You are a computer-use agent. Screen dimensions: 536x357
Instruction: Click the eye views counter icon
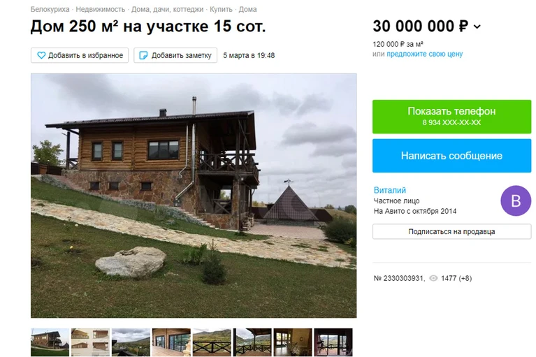[x=433, y=279]
